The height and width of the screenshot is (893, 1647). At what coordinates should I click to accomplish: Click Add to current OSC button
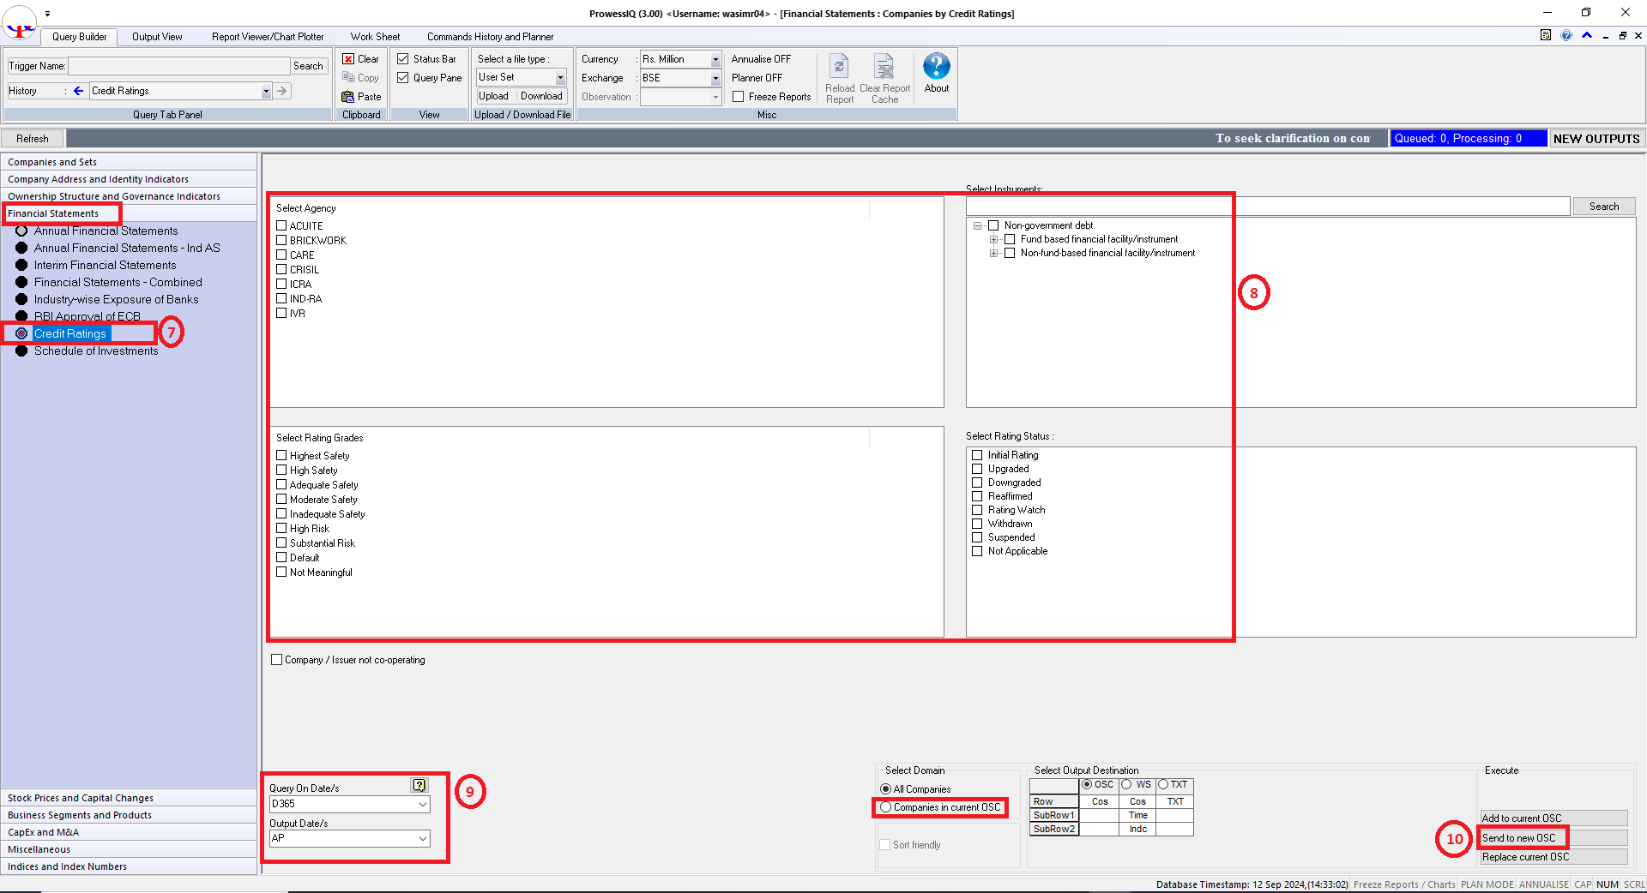pyautogui.click(x=1553, y=818)
